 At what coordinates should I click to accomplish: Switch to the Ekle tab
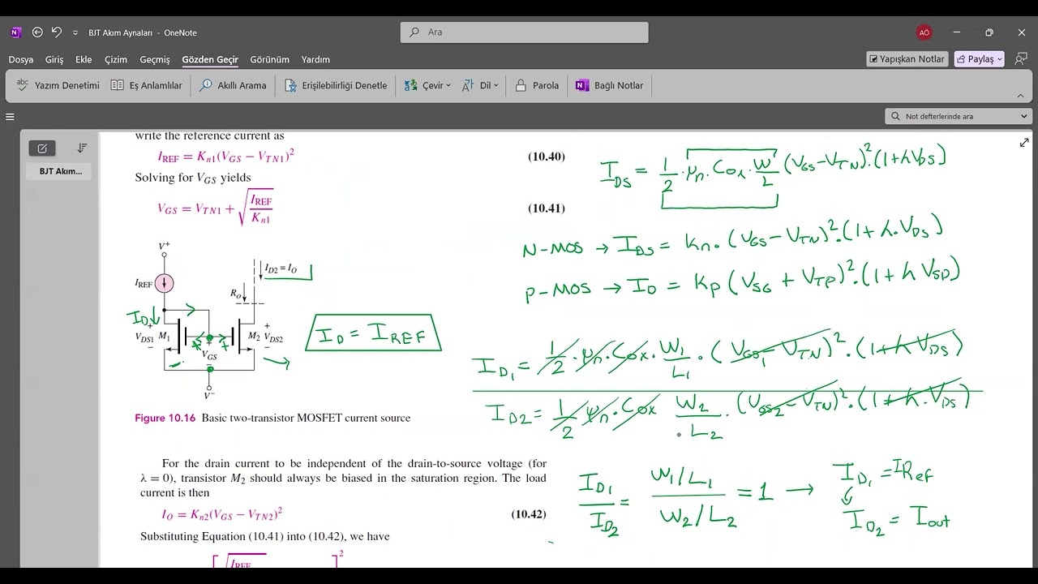pos(84,59)
